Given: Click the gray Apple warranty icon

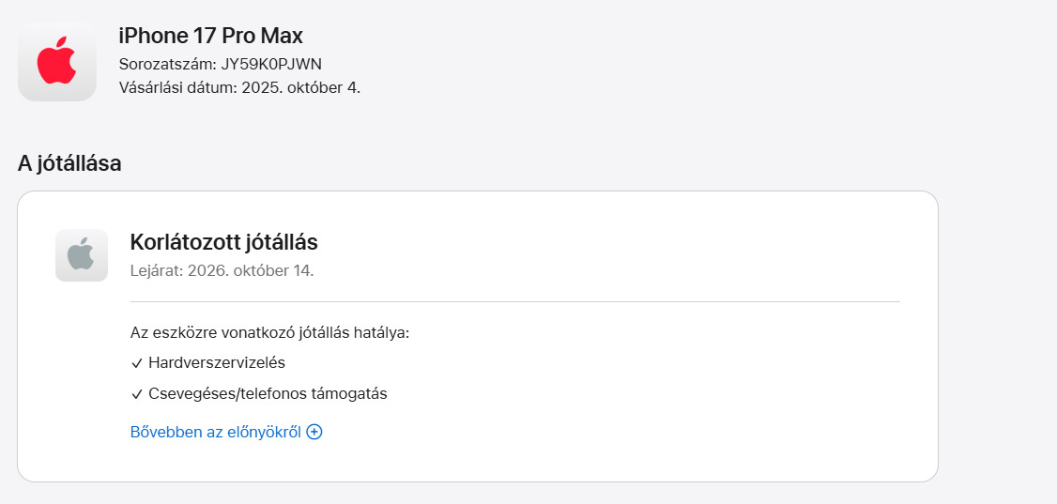Looking at the screenshot, I should [x=82, y=255].
